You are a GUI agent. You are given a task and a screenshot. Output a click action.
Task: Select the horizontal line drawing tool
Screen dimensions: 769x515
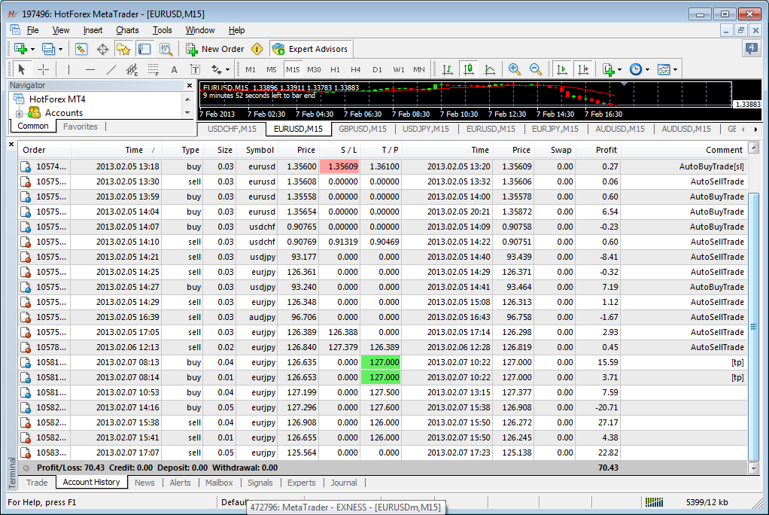(90, 69)
